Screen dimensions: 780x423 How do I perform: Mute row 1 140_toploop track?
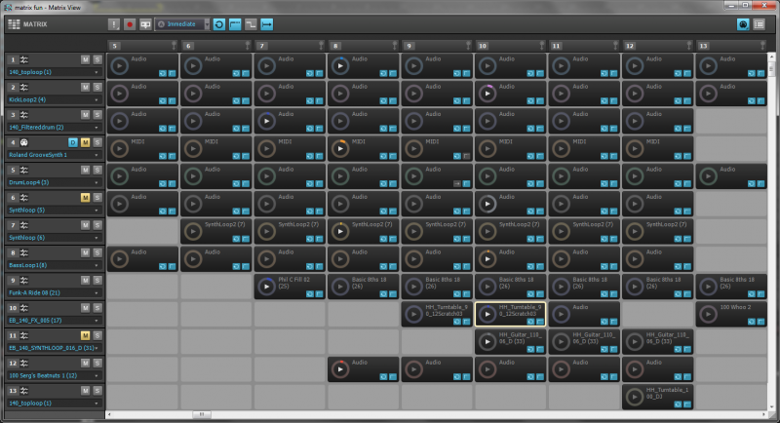click(85, 60)
